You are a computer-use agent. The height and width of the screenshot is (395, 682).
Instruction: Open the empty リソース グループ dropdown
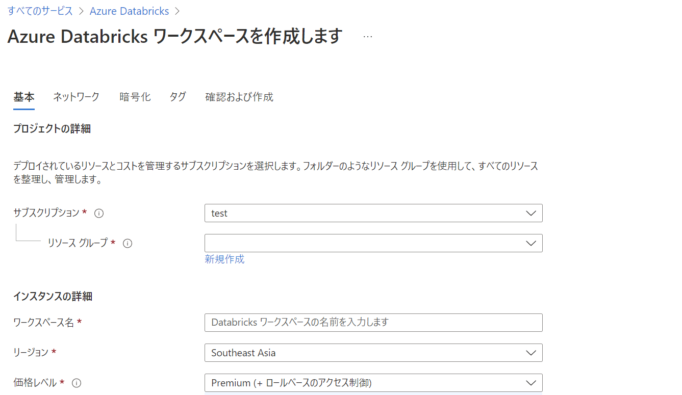[373, 243]
